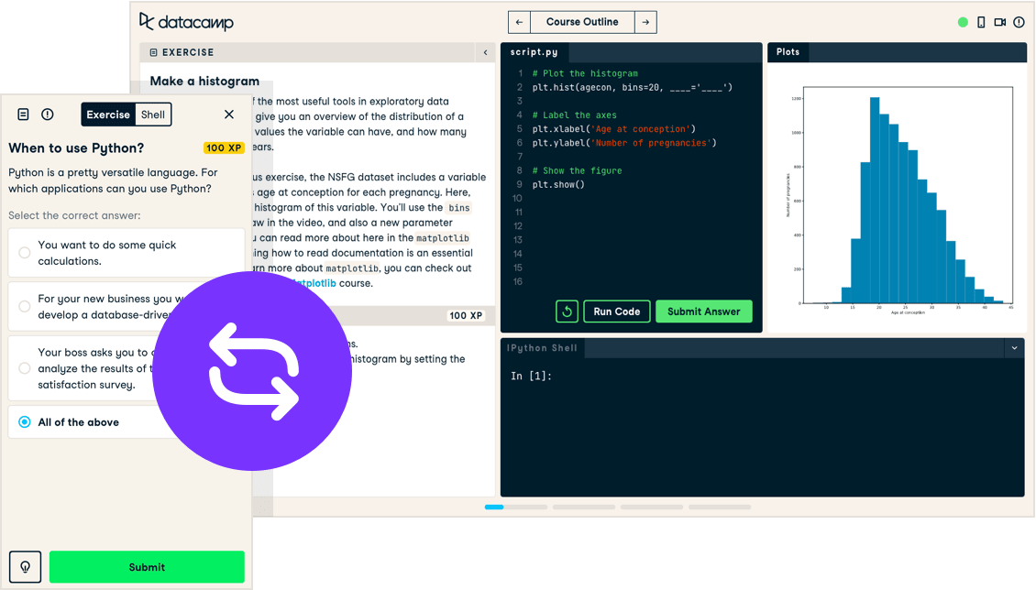Expand the IPython Shell panel chevron

pos(1014,348)
